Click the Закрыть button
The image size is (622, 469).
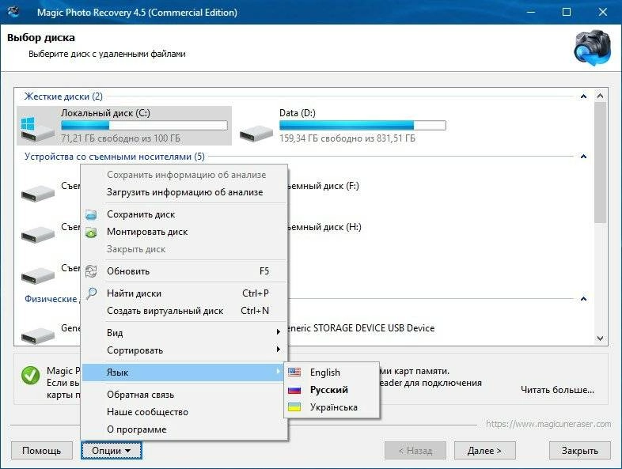point(579,451)
